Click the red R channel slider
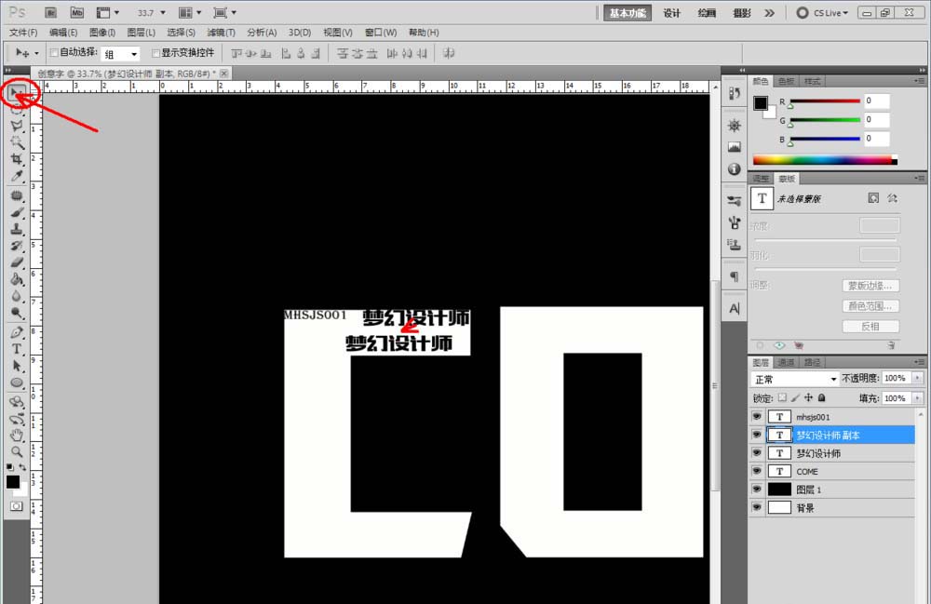 click(x=825, y=101)
